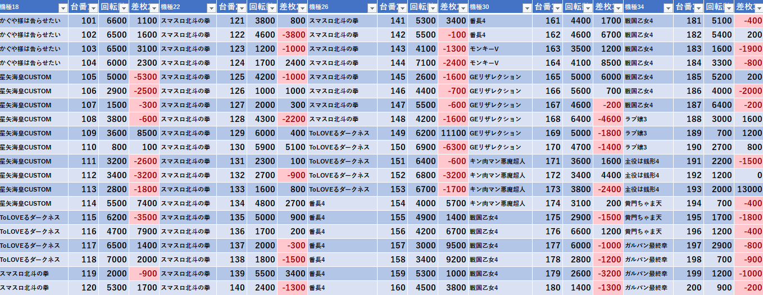763x295 pixels.
Task: Select the 台番 cell 180
Action: coord(548,288)
